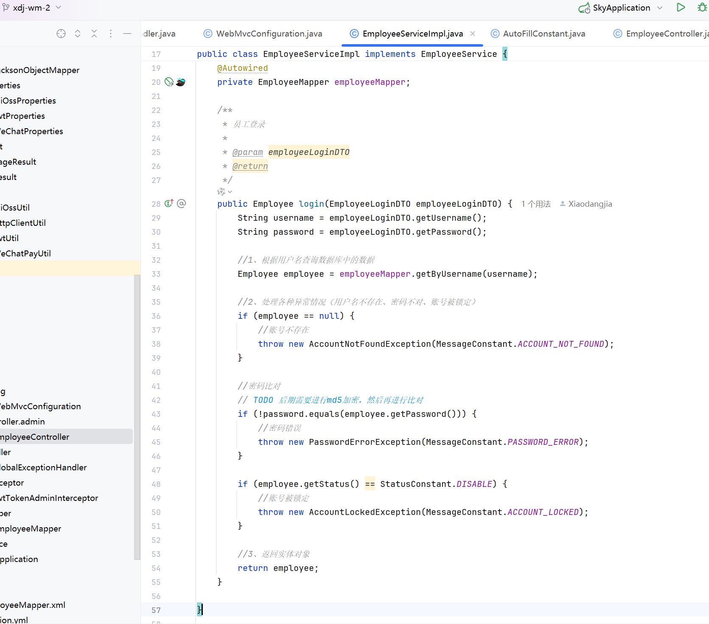Select JwtProperties in the project tree
Image resolution: width=709 pixels, height=624 pixels.
22,116
